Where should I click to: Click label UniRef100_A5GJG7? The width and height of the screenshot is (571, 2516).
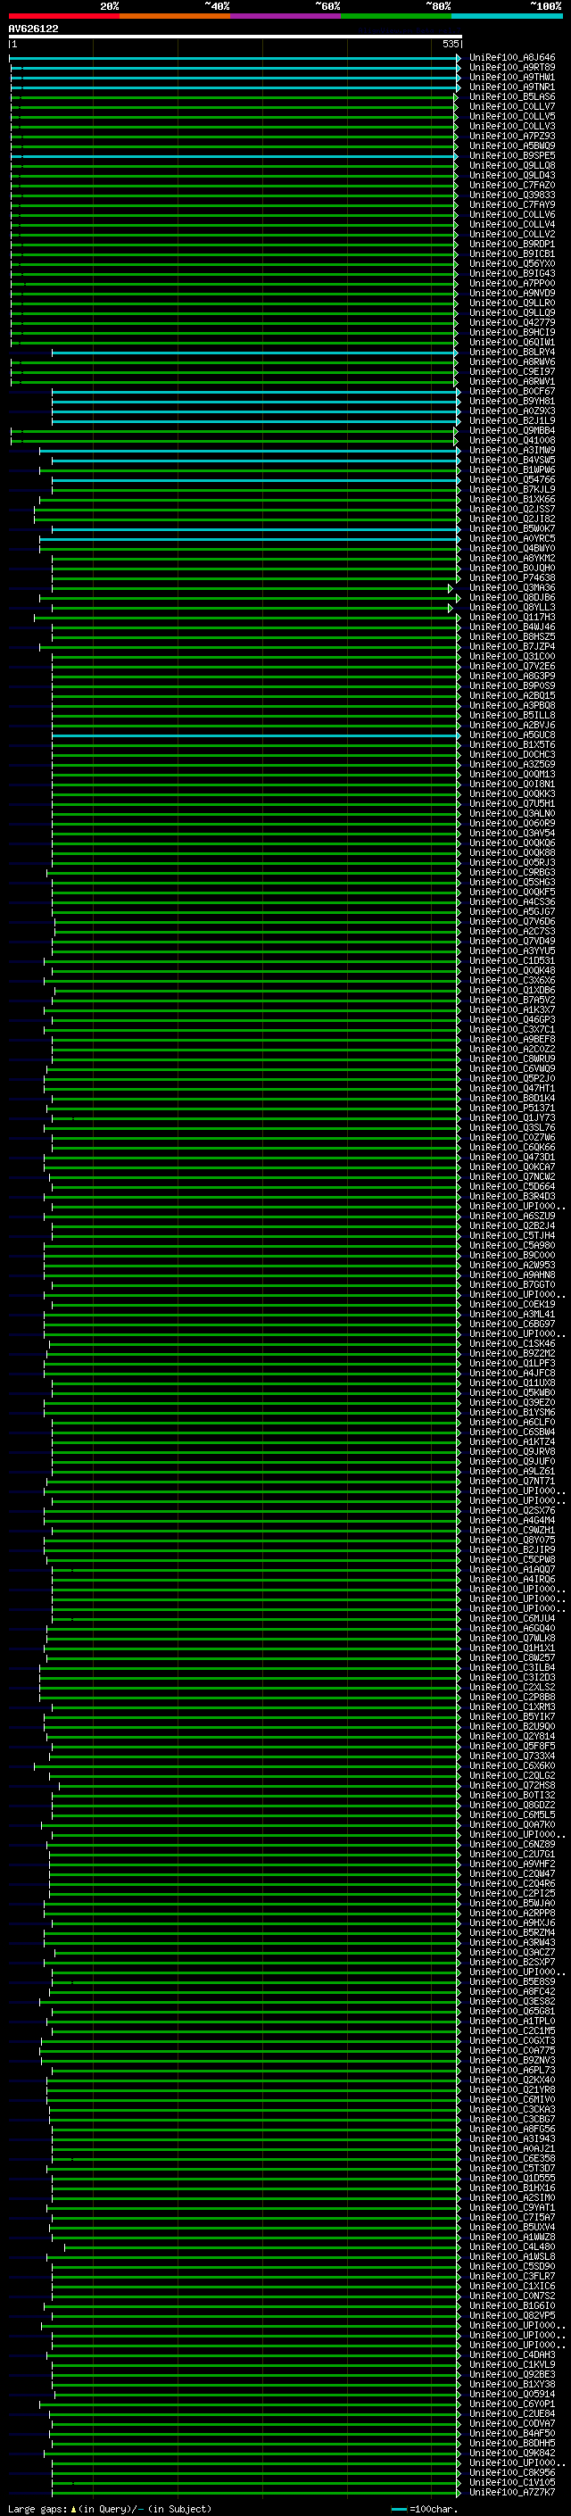point(512,911)
